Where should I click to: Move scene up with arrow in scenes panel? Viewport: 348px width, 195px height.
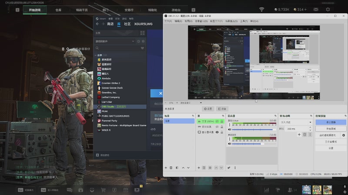coord(183,168)
